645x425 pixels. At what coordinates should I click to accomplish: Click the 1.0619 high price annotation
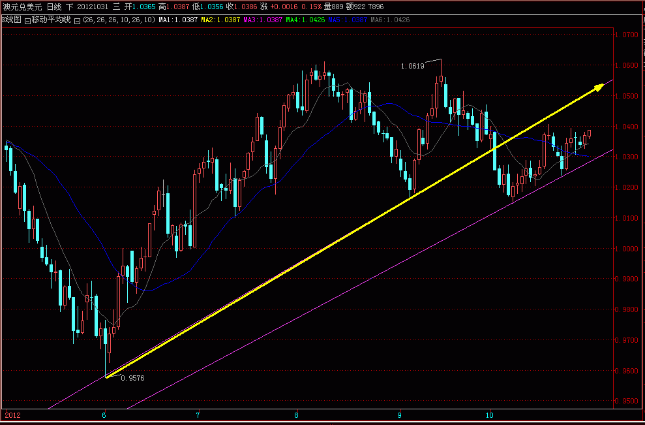pos(412,66)
